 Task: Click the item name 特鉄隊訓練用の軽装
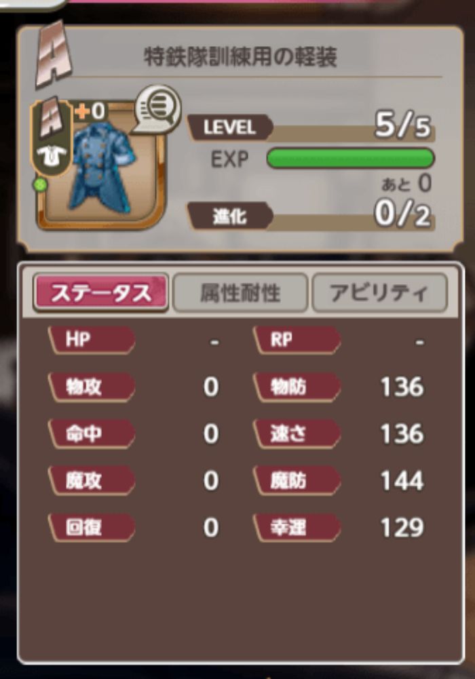pyautogui.click(x=240, y=57)
